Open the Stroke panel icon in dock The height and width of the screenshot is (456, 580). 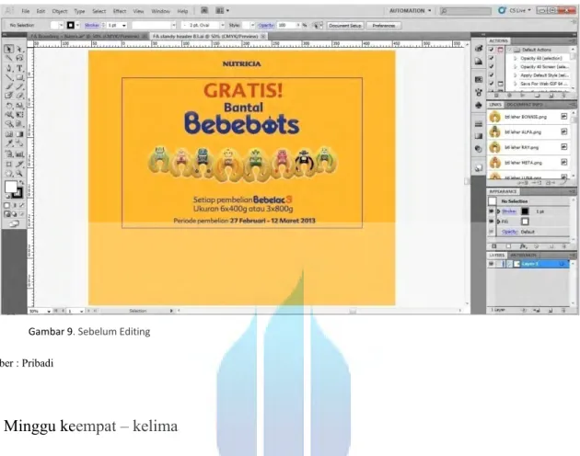pos(479,124)
